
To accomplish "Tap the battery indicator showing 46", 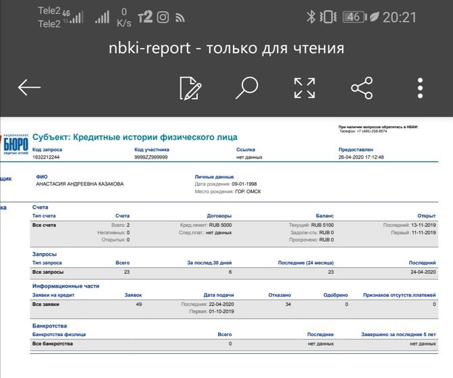I will pos(353,18).
